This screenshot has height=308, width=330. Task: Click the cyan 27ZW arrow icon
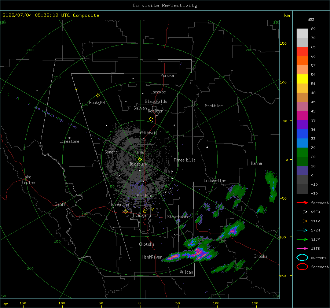pos(302,230)
